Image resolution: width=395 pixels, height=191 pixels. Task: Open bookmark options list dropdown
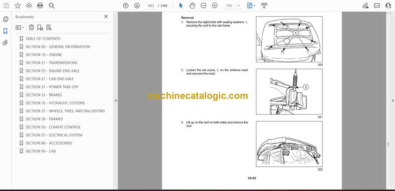pos(20,28)
